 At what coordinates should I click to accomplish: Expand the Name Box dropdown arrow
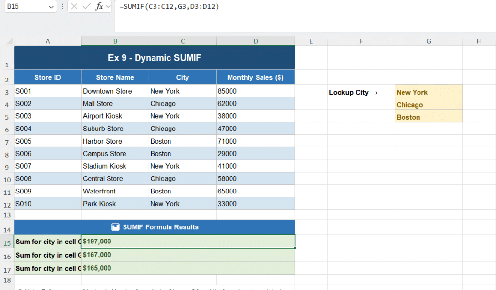point(52,7)
